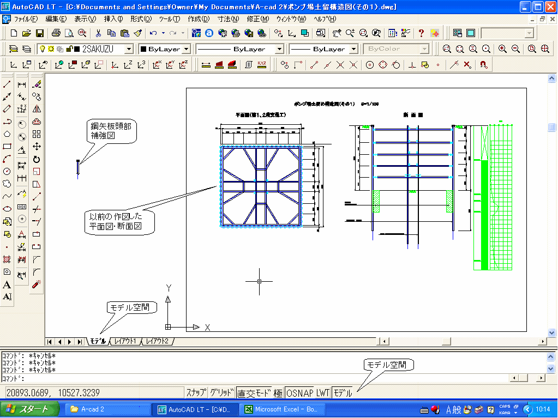Open Print Preview icon

coord(69,33)
